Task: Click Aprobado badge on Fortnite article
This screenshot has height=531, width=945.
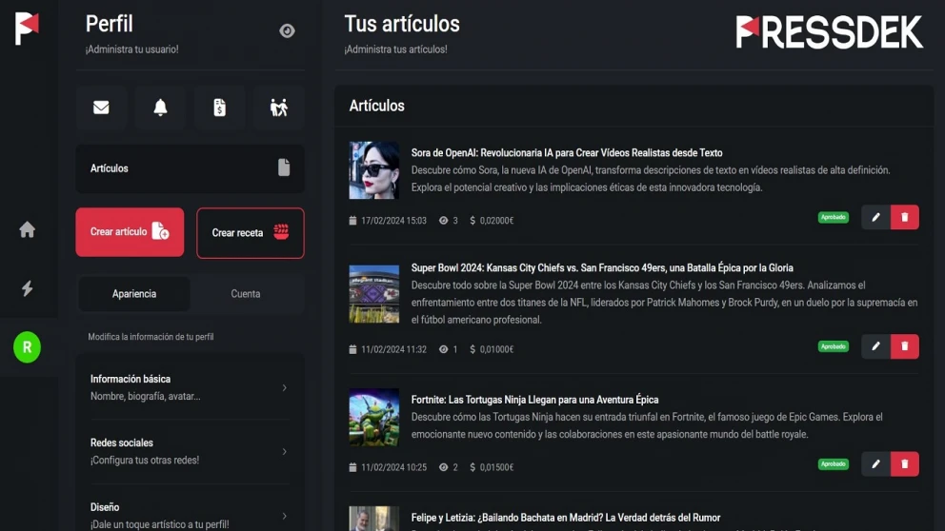Action: [834, 464]
